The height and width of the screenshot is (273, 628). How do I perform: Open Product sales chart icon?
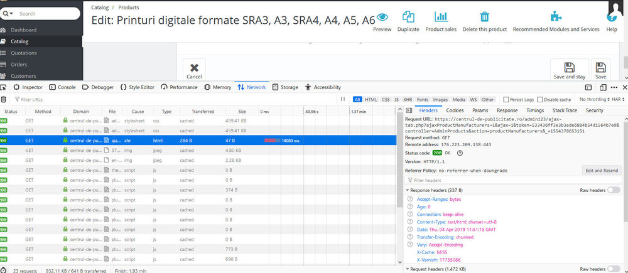(441, 17)
